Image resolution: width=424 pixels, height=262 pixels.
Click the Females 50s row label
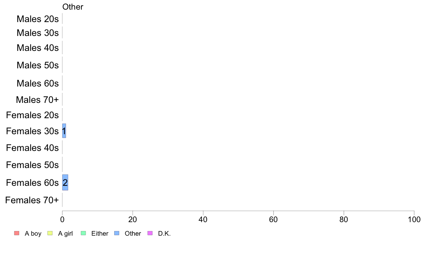point(32,165)
